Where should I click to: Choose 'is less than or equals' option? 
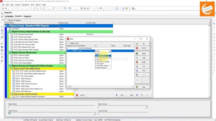103,62
